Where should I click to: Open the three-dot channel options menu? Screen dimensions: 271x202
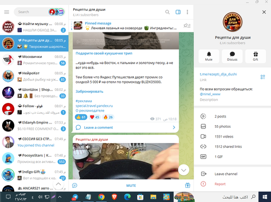coord(188,12)
